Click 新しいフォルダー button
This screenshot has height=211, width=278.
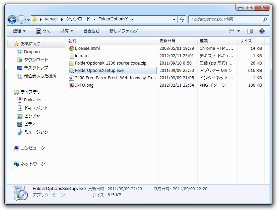(x=125, y=31)
